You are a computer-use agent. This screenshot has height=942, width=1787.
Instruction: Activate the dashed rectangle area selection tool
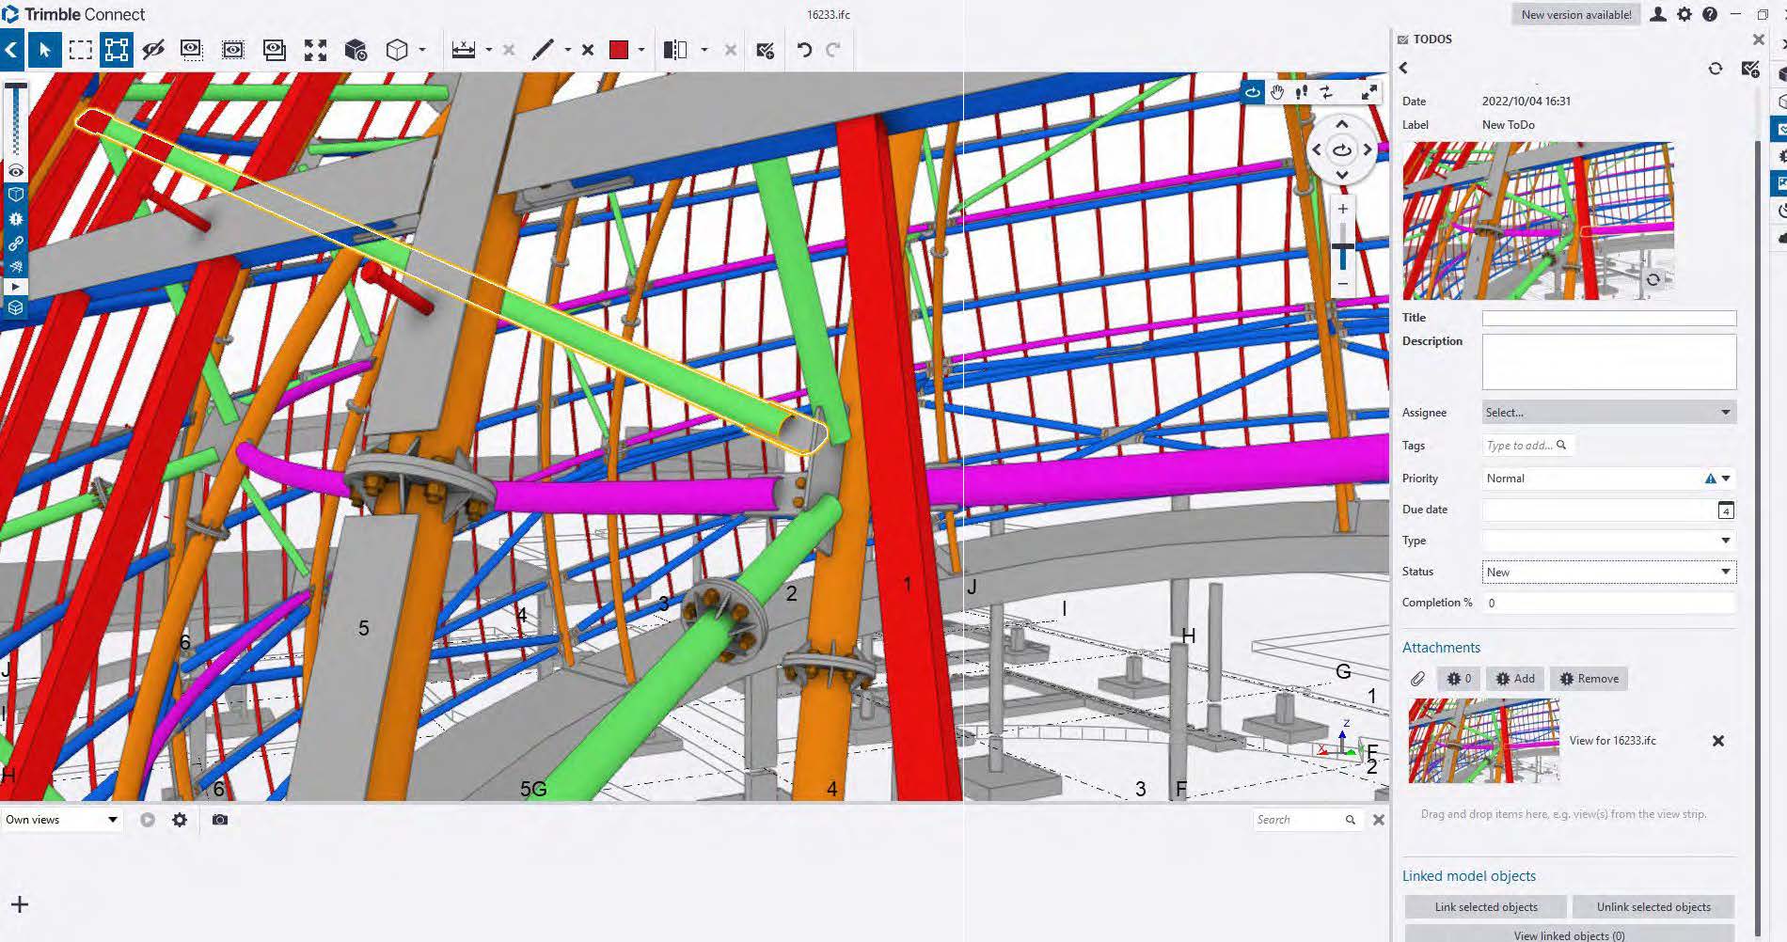81,51
